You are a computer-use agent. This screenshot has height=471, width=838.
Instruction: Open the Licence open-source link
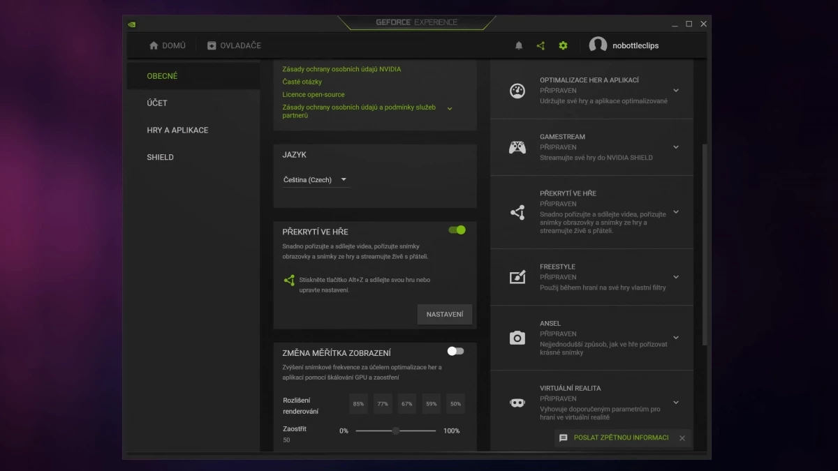pyautogui.click(x=314, y=94)
